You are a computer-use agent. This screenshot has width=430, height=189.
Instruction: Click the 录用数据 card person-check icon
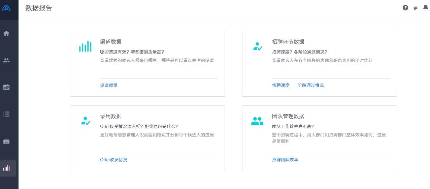point(86,121)
